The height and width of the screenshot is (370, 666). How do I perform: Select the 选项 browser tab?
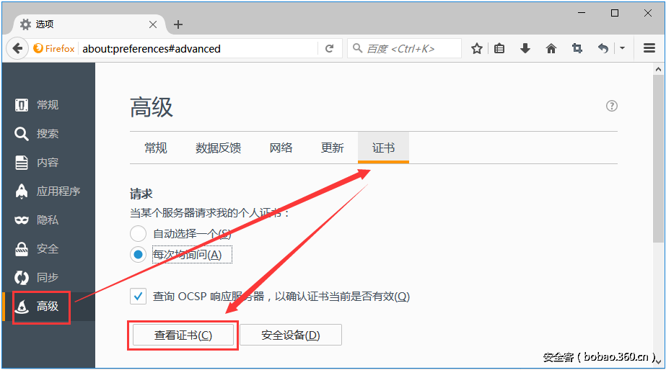(88, 24)
